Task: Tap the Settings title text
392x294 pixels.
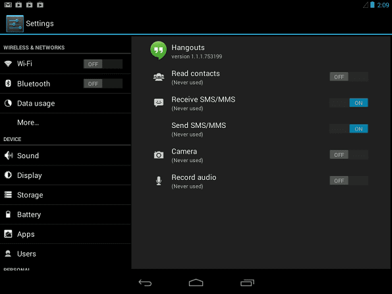Action: [40, 24]
